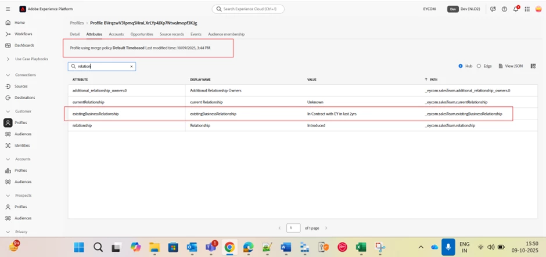Sort by the PATH column header
This screenshot has height=257, width=546.
tap(433, 79)
